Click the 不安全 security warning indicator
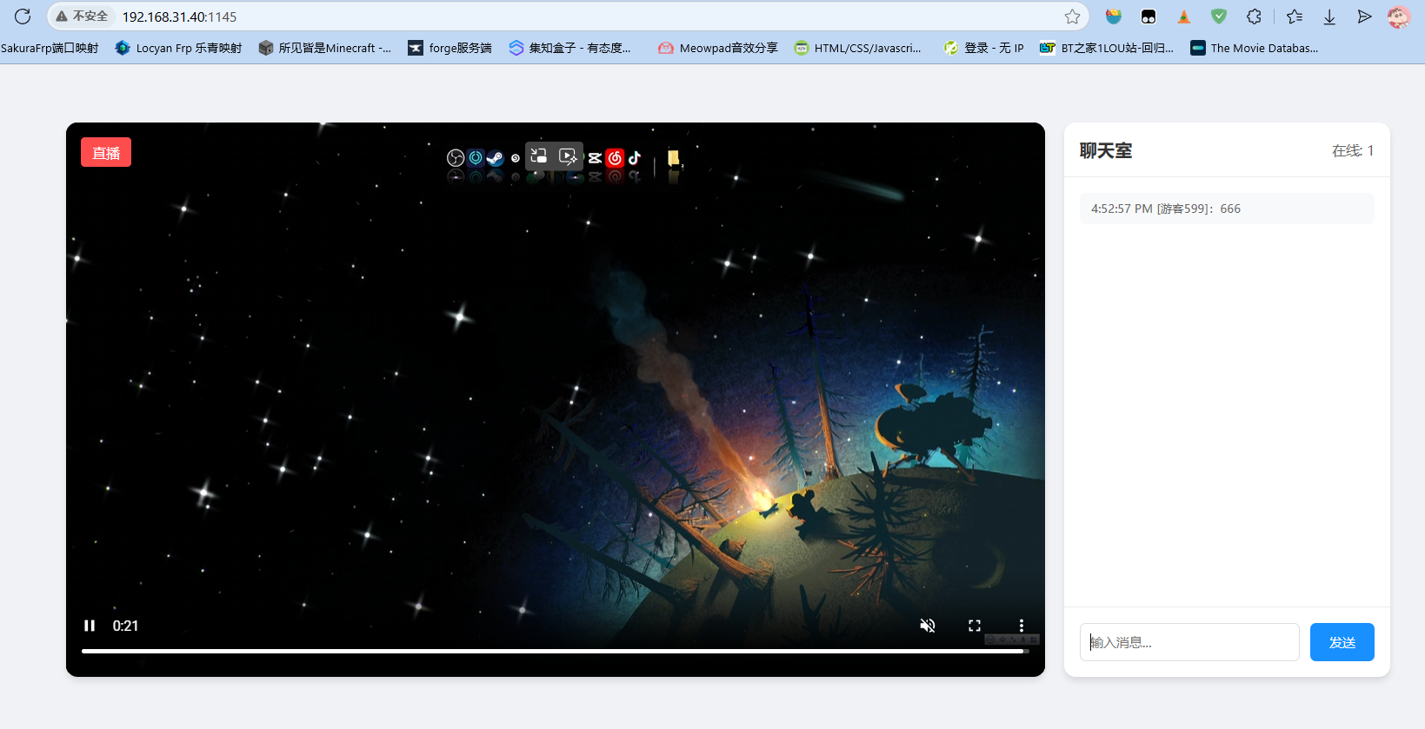This screenshot has width=1425, height=729. coord(82,17)
